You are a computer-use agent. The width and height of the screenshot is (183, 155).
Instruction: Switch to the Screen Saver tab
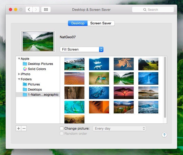click(101, 23)
